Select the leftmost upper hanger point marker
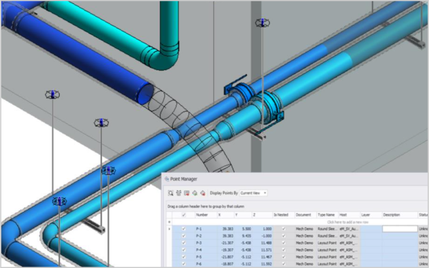Viewport: 429px width, 268px height. point(52,94)
